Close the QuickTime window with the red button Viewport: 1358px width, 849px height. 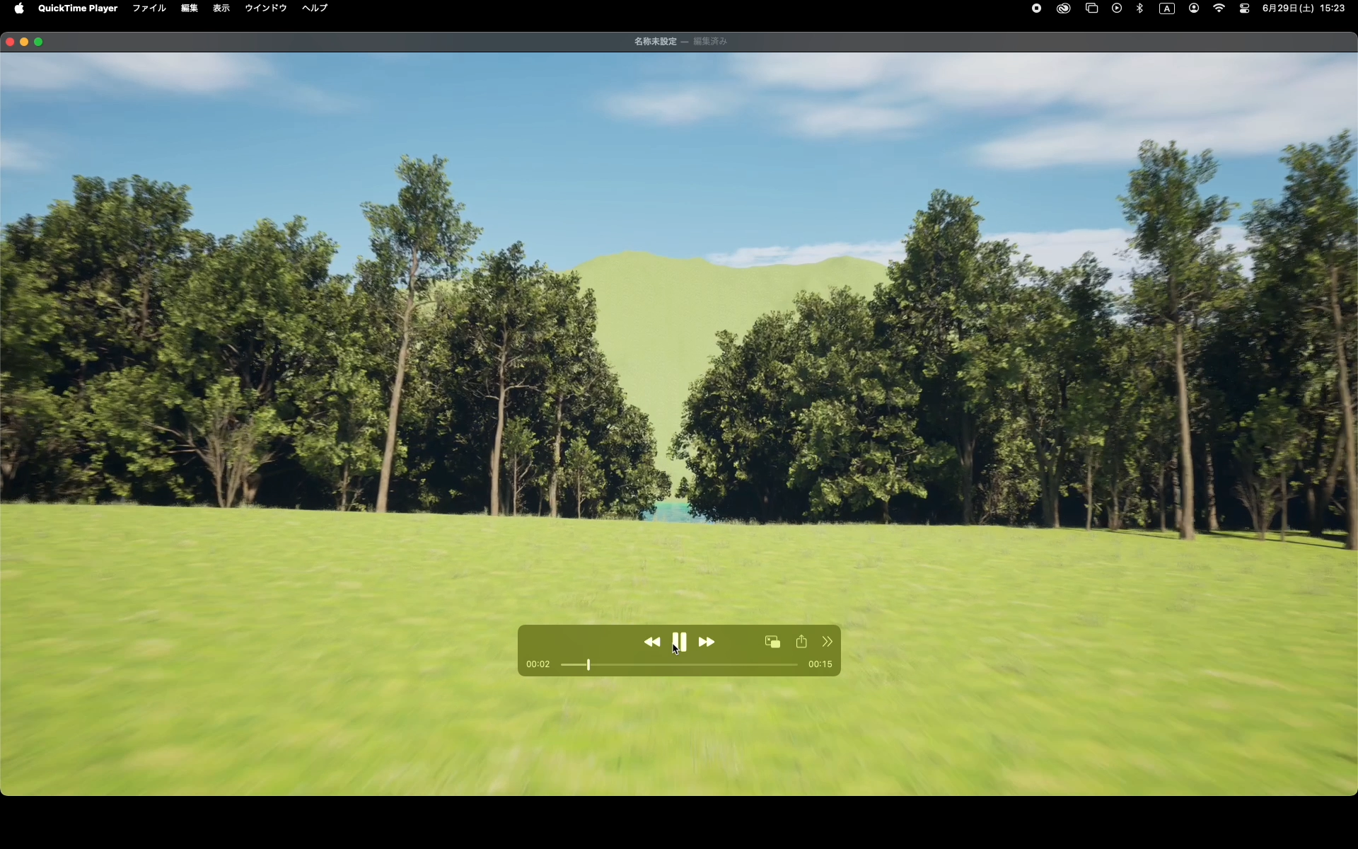point(10,42)
